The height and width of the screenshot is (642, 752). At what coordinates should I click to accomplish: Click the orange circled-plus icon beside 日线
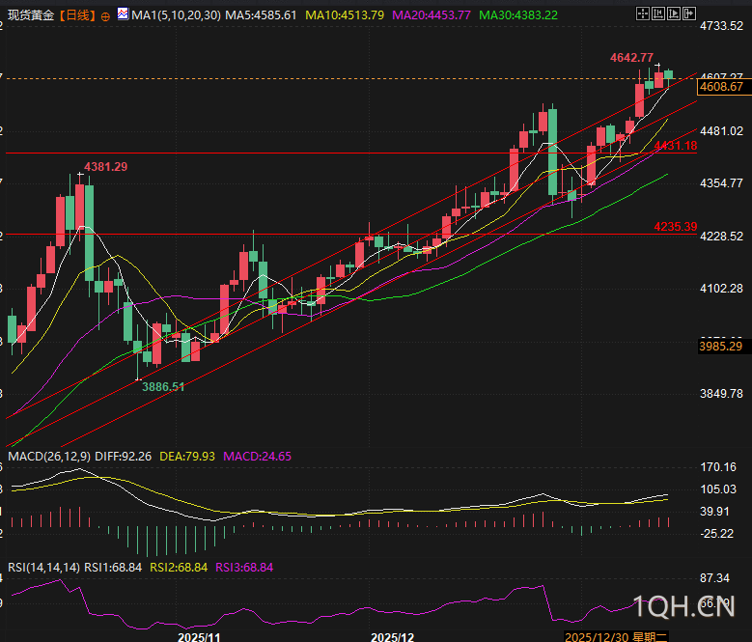tap(105, 16)
